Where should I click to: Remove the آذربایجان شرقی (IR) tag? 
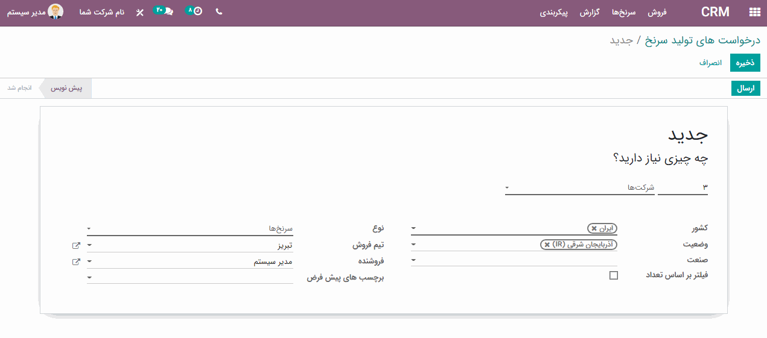547,245
